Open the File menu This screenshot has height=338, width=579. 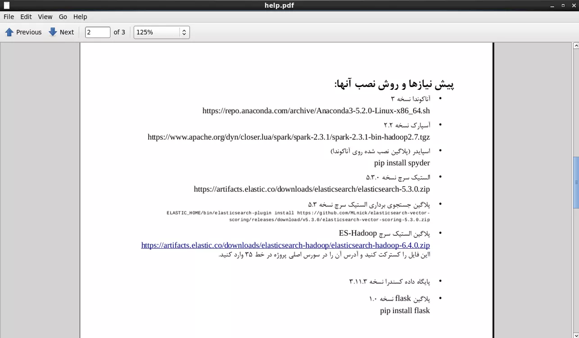click(x=9, y=17)
